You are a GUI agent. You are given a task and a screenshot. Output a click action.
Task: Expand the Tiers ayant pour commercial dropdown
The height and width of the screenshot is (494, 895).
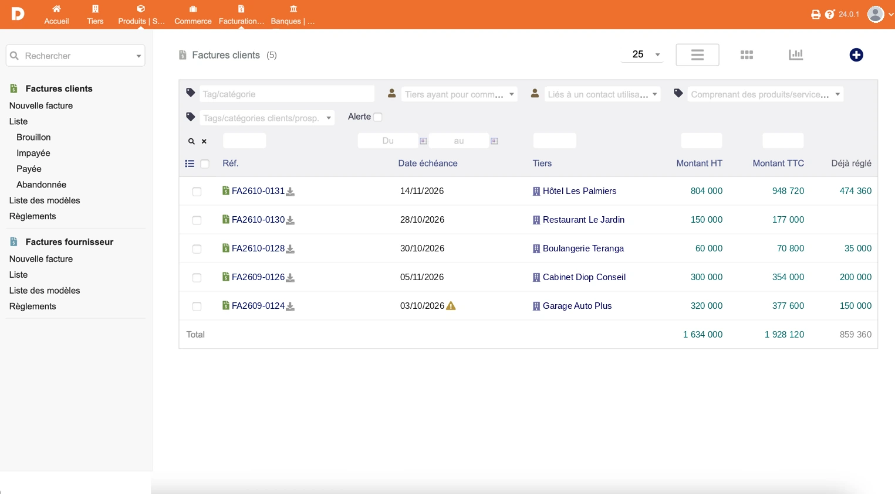click(x=459, y=94)
